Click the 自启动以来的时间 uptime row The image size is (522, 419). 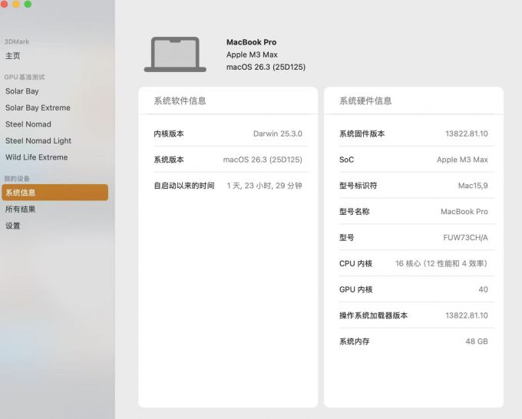click(x=227, y=186)
